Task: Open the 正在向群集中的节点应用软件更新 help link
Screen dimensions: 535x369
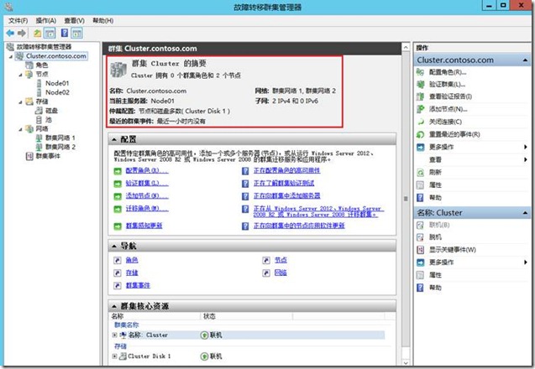Action: tap(299, 226)
